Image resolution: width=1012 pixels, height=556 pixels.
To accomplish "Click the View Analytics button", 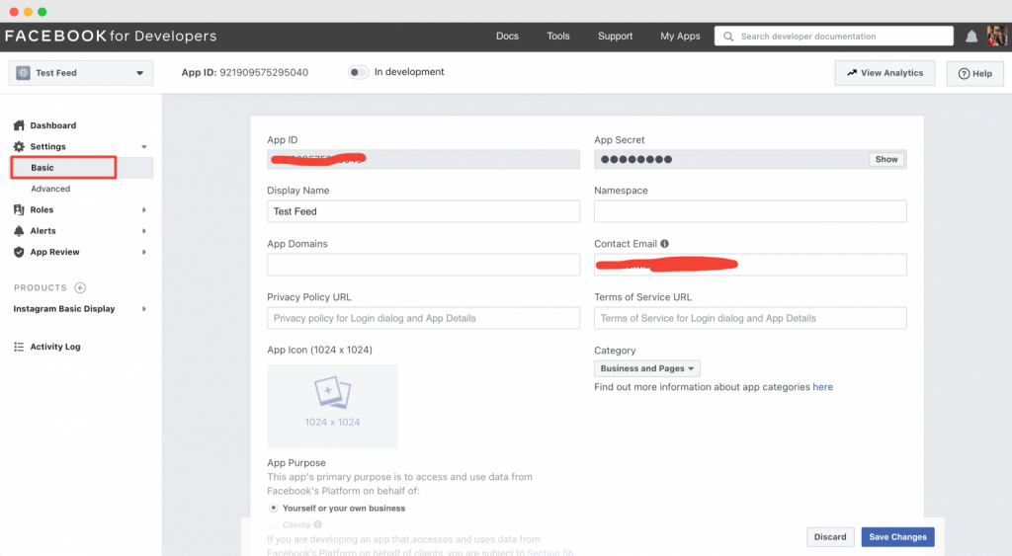I will (x=885, y=73).
